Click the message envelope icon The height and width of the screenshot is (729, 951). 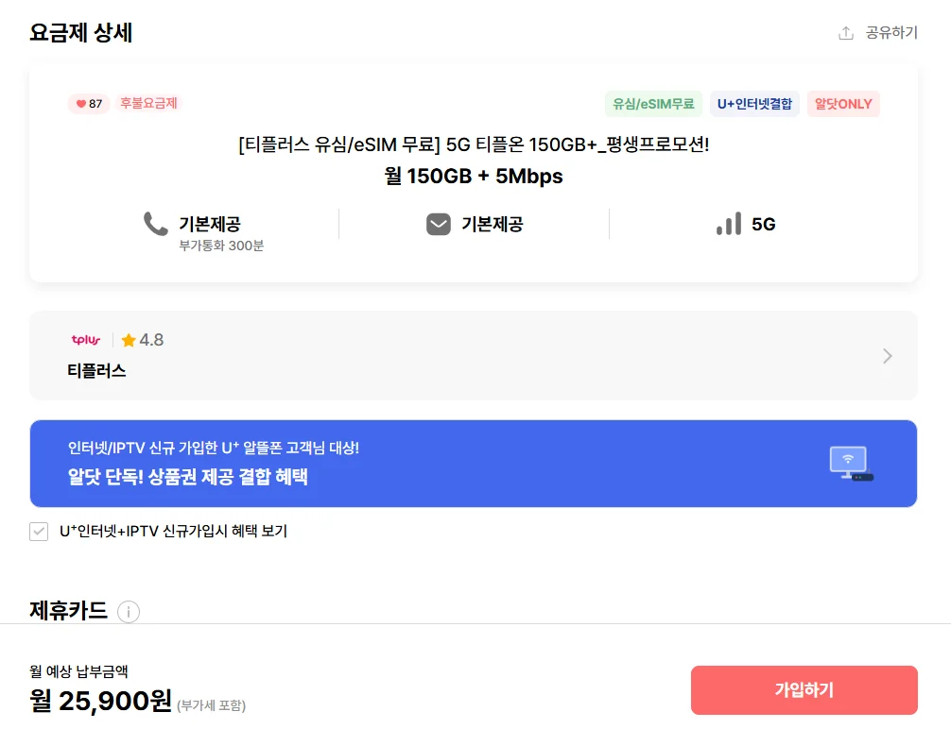pos(439,224)
